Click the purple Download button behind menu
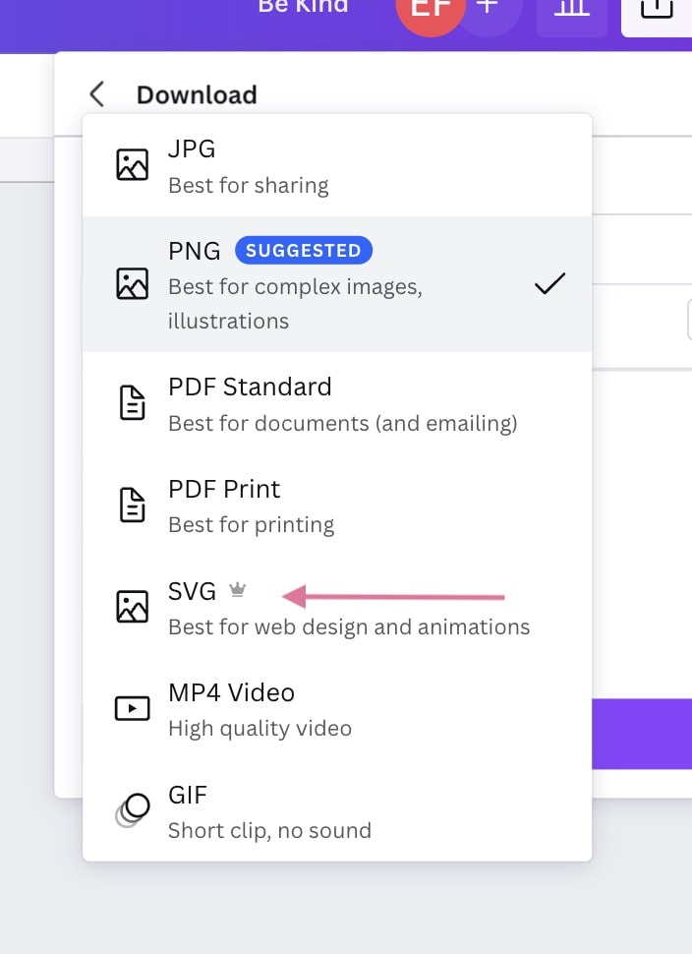The height and width of the screenshot is (954, 692). coord(642,734)
